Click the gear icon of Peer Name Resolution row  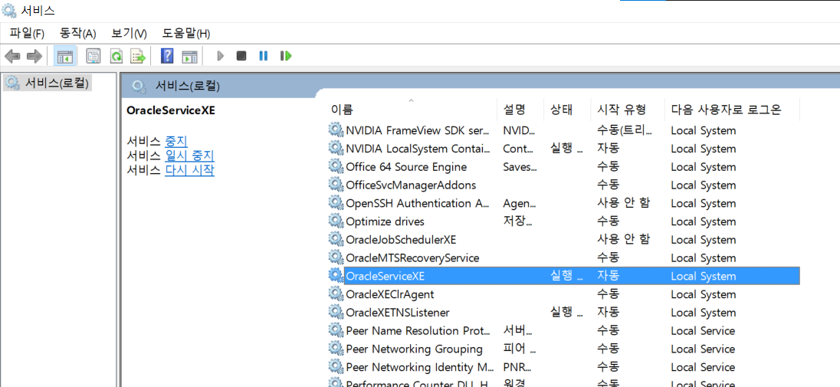[336, 330]
